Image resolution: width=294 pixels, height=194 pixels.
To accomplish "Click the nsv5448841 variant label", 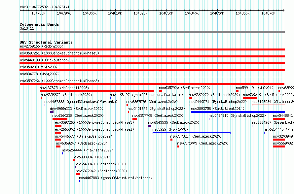I will (283, 115).
